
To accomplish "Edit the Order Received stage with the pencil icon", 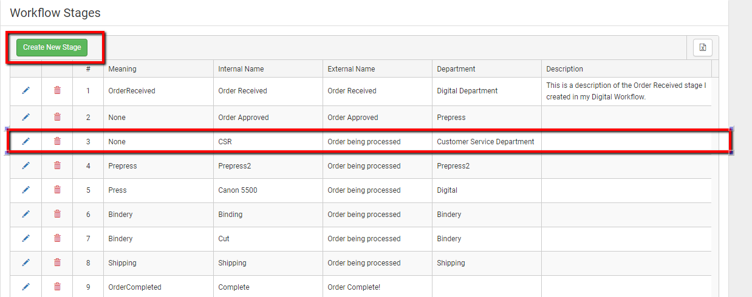I will [x=26, y=90].
